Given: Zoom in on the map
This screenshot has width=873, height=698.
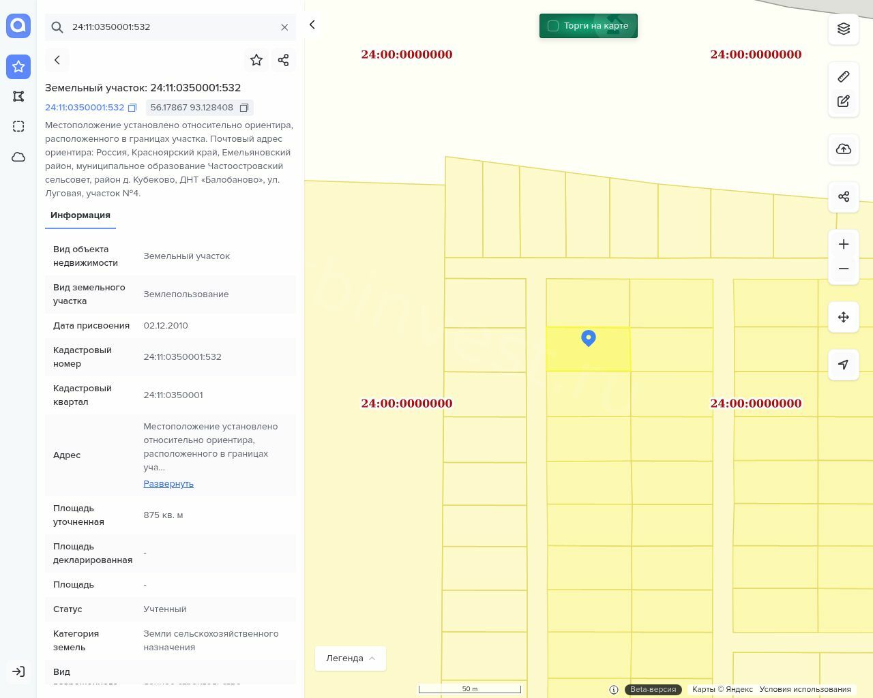Looking at the screenshot, I should click(x=844, y=245).
